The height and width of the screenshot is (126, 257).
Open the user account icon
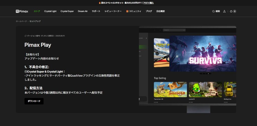click(224, 11)
